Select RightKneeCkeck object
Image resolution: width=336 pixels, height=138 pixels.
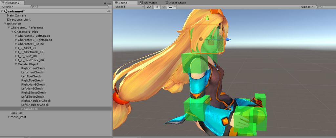(x=33, y=68)
